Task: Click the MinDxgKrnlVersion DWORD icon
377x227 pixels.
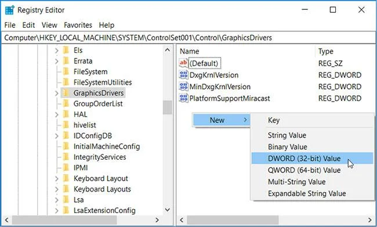Action: coord(183,87)
